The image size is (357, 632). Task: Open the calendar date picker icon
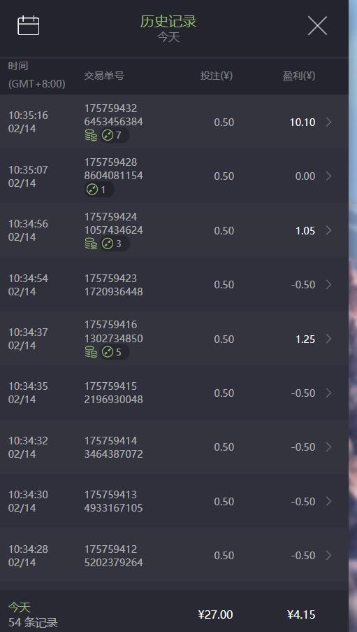pyautogui.click(x=28, y=25)
